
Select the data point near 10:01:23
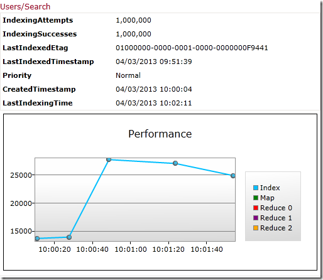175,163
